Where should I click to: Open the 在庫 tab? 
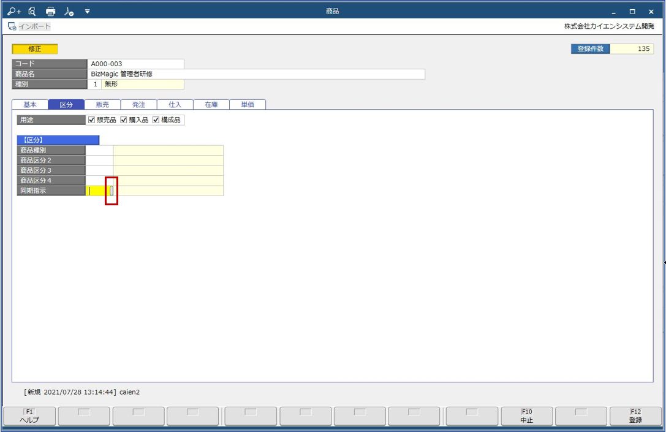(211, 105)
